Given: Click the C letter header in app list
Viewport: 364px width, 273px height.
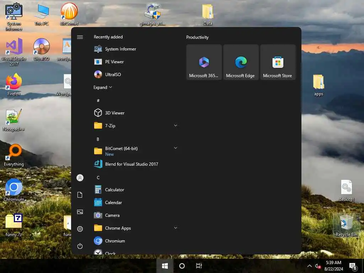Looking at the screenshot, I should click(98, 178).
